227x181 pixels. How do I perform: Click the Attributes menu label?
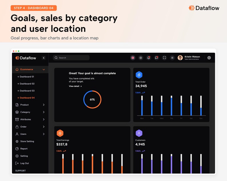[26, 119]
